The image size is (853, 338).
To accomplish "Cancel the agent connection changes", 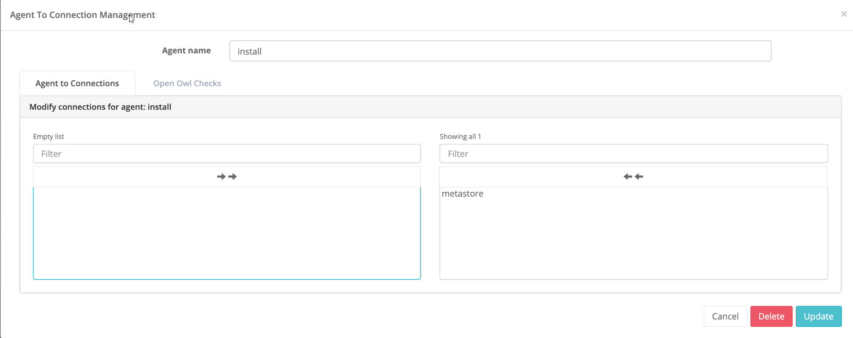I will pos(725,316).
